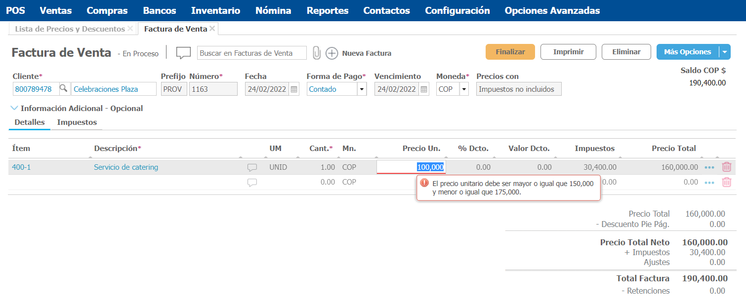Open the Inventario menu
Image resolution: width=746 pixels, height=302 pixels.
point(215,10)
